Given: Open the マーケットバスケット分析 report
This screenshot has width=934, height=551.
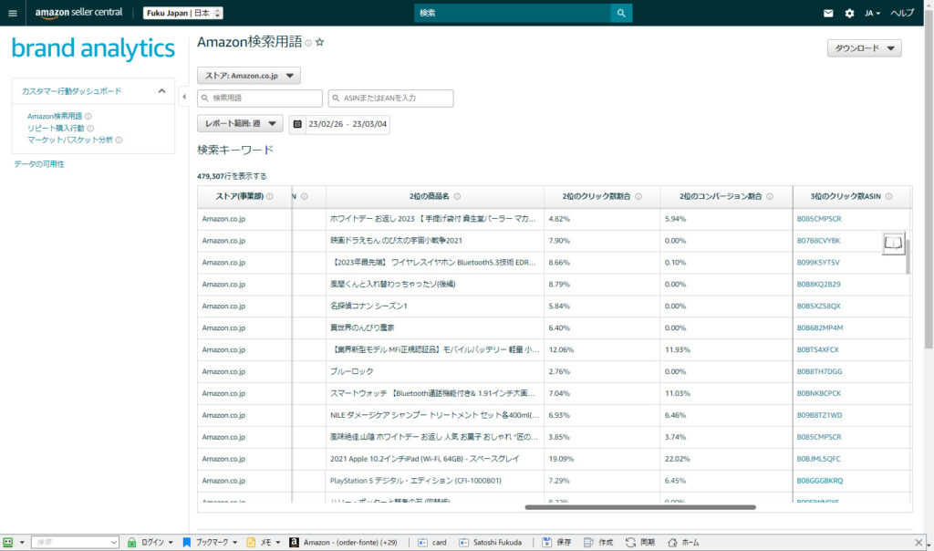Looking at the screenshot, I should pyautogui.click(x=69, y=140).
